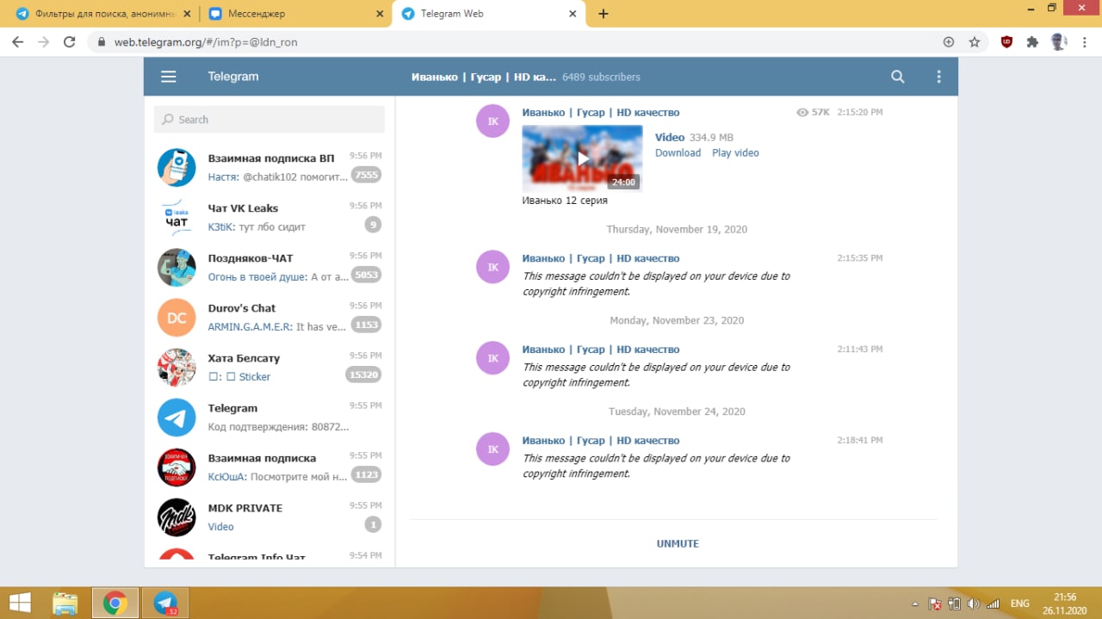1102x619 pixels.
Task: Click the ENG language indicator
Action: tap(1019, 604)
